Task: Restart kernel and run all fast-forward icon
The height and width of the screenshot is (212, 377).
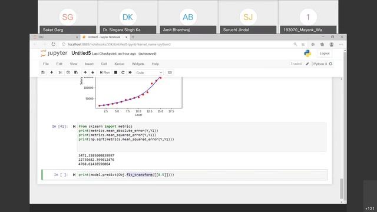Action: pos(130,72)
